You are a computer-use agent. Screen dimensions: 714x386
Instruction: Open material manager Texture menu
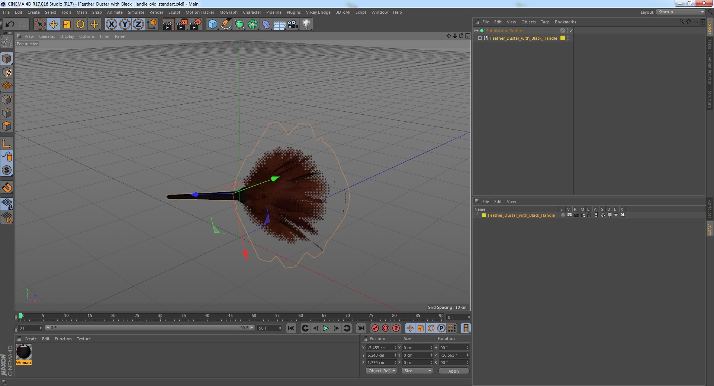84,339
